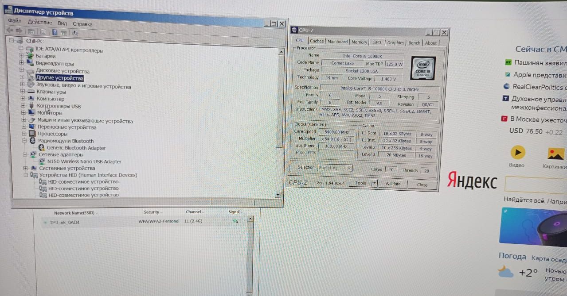Click the Intel Core i9 logo in CPU-Z
This screenshot has width=567, height=296.
[x=422, y=68]
